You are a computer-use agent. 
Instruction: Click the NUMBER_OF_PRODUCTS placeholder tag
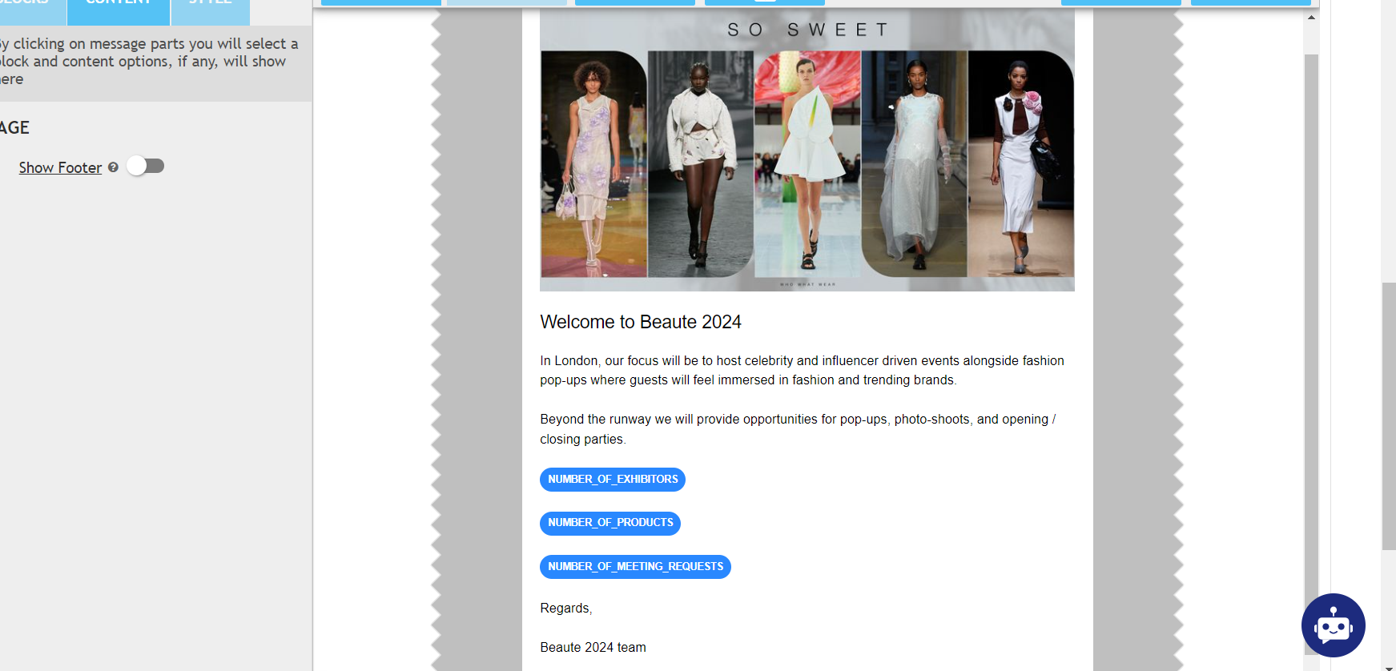(609, 523)
